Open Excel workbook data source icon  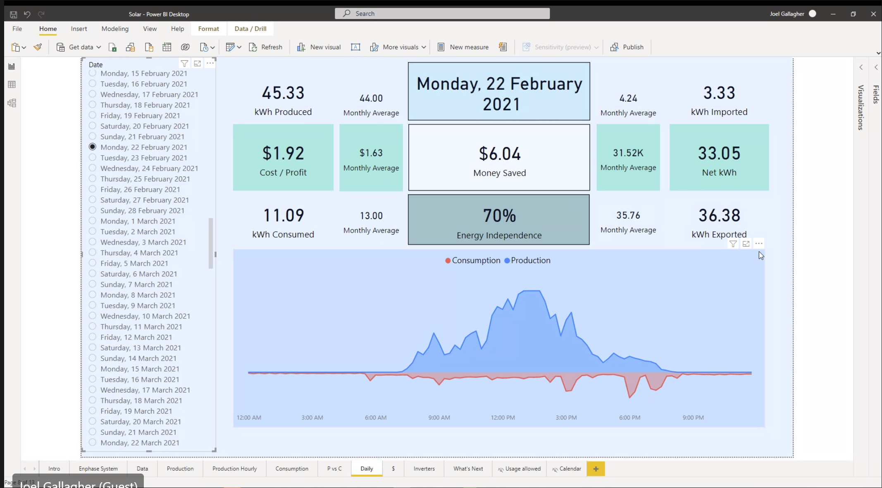[x=112, y=47]
